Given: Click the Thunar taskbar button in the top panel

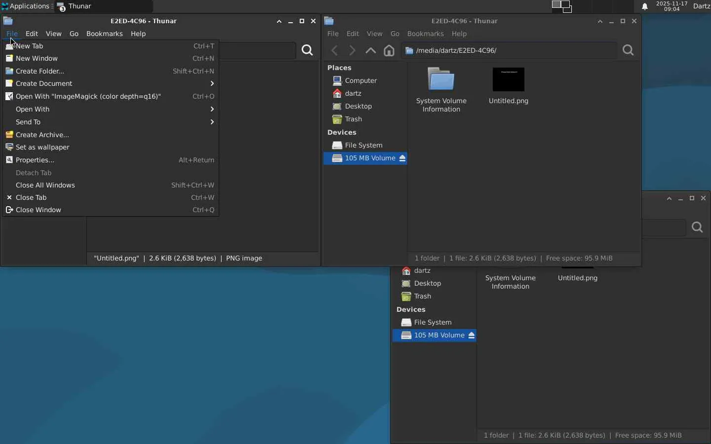Looking at the screenshot, I should (x=104, y=6).
